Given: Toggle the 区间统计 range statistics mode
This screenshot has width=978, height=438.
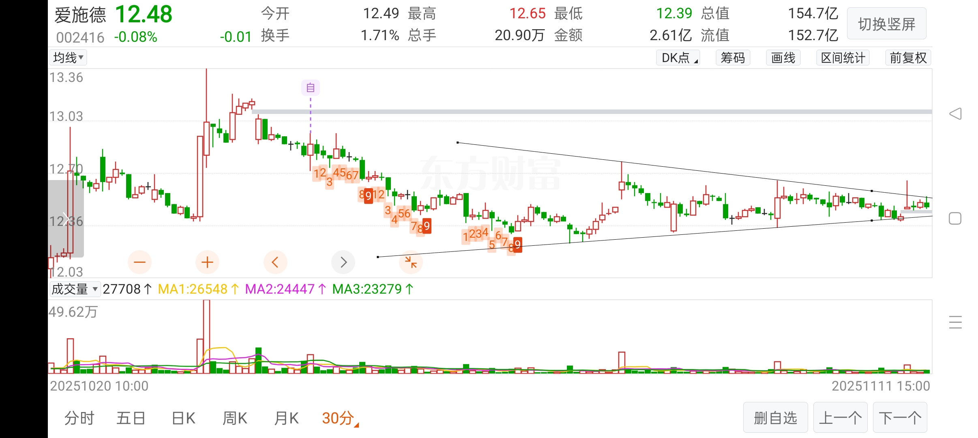Looking at the screenshot, I should coord(843,58).
